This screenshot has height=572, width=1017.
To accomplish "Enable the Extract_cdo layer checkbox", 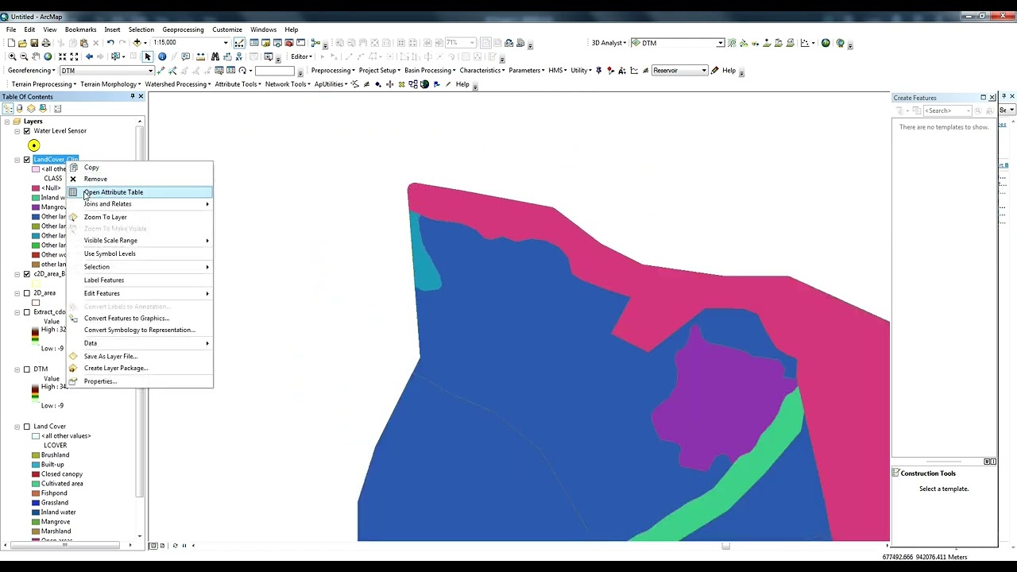I will 27,312.
